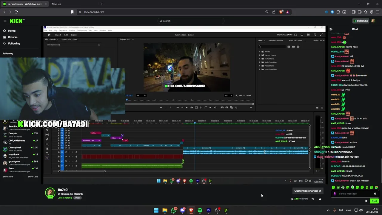Open the Just Chatting category link
Screen dimensions: 382x215
(x=65, y=198)
